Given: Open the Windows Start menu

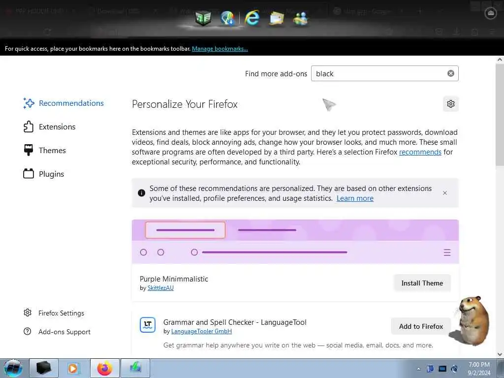Looking at the screenshot, I should (x=13, y=368).
